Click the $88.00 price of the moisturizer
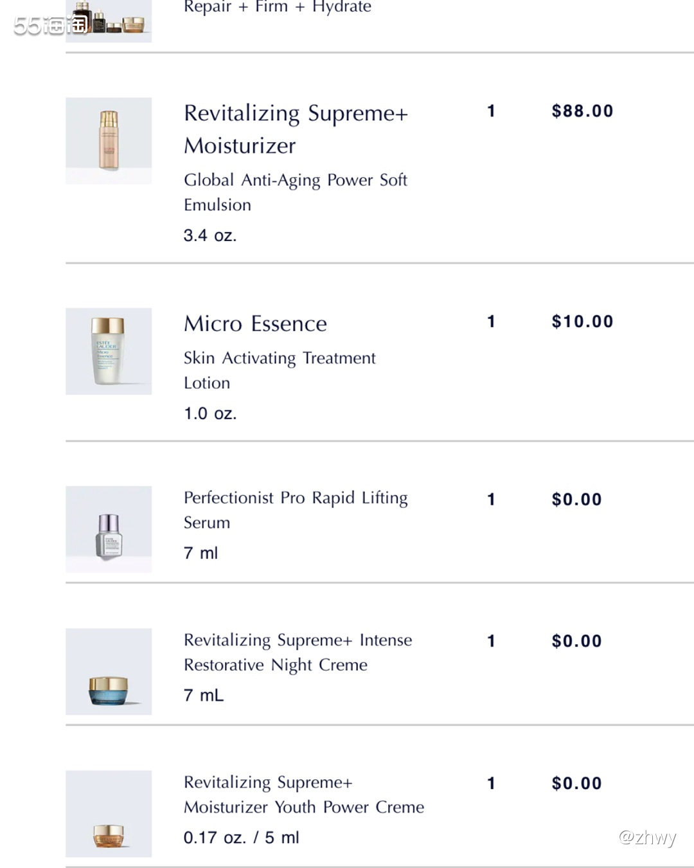The height and width of the screenshot is (868, 694). [x=583, y=111]
